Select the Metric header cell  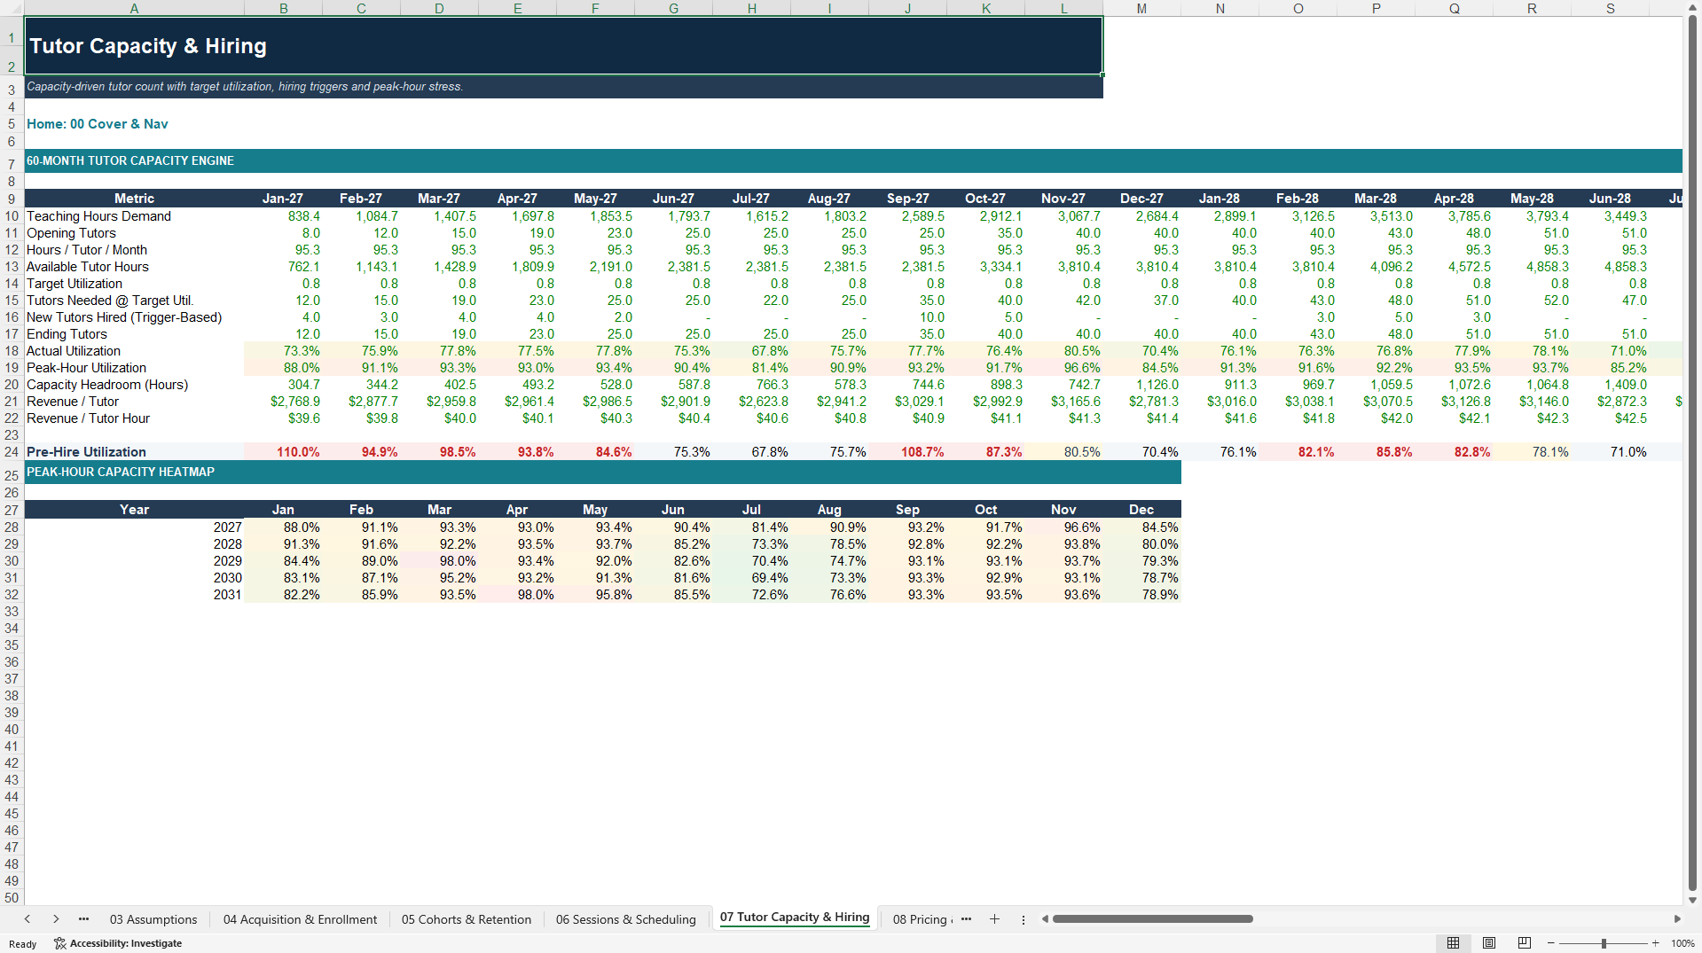pos(135,199)
